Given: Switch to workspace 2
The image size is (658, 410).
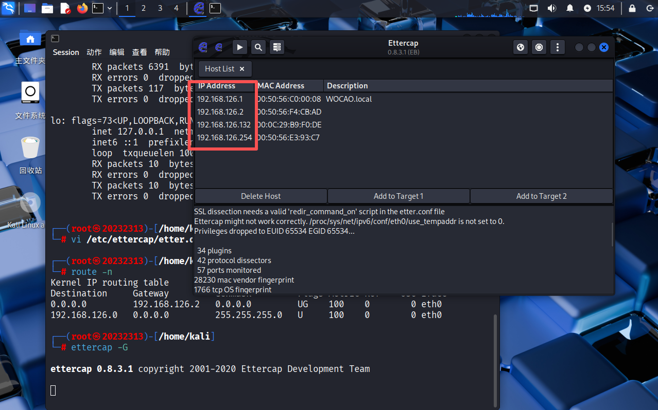Looking at the screenshot, I should pyautogui.click(x=144, y=8).
